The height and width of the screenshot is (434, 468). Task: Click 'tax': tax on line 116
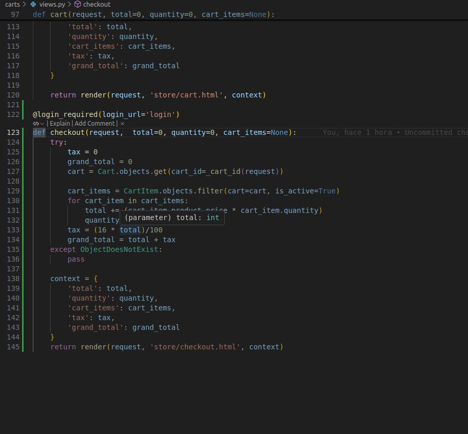pyautogui.click(x=91, y=56)
